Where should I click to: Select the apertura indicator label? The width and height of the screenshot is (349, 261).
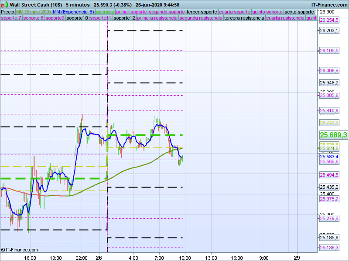tap(105, 12)
